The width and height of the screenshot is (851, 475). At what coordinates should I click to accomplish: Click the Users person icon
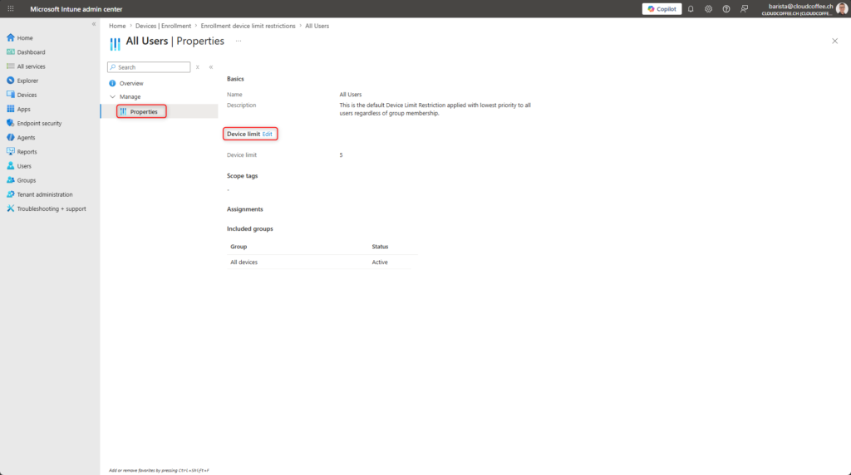point(10,165)
